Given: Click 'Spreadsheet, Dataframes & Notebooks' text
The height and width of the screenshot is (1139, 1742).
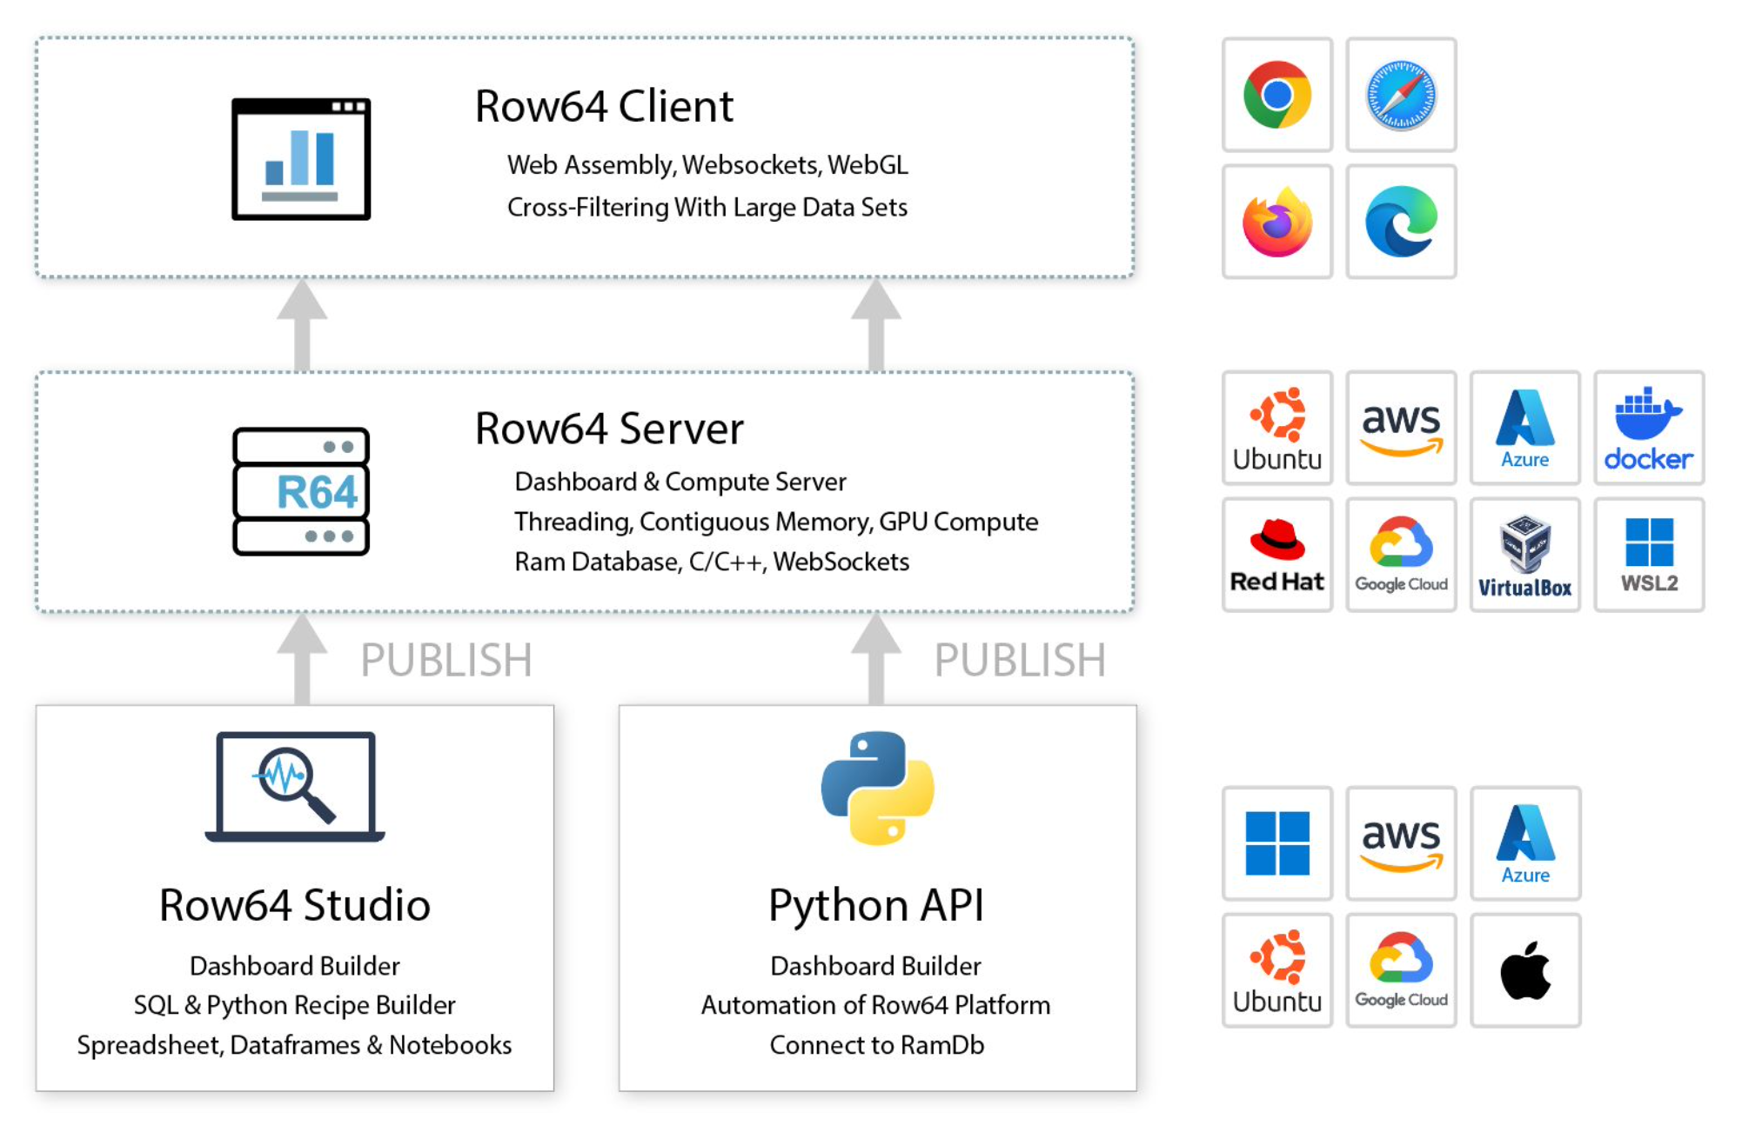Looking at the screenshot, I should coord(295,1045).
